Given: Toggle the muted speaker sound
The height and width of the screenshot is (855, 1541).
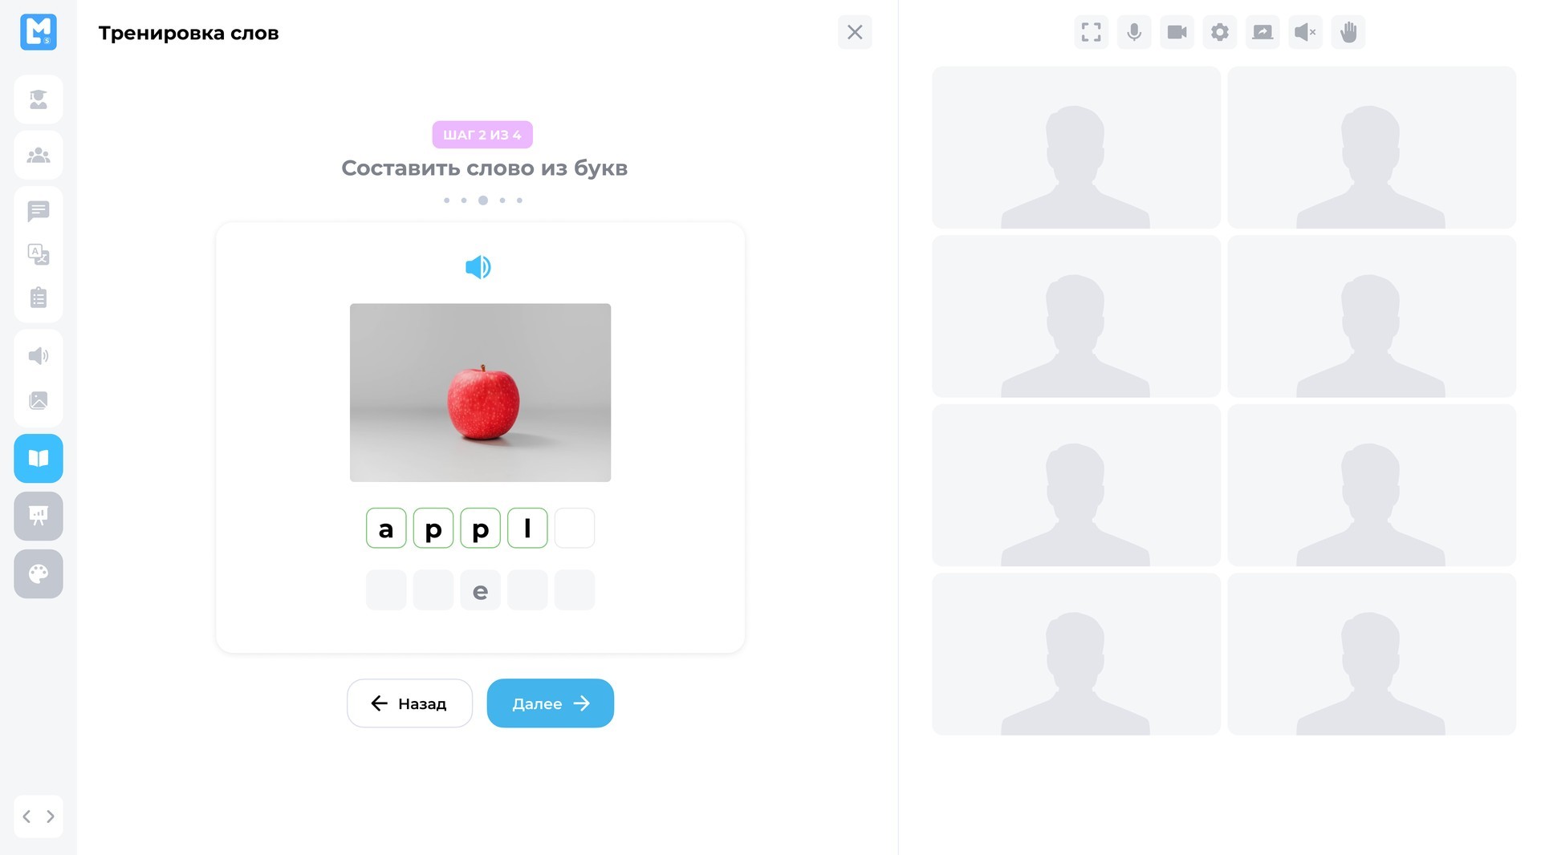Looking at the screenshot, I should coord(1305,32).
